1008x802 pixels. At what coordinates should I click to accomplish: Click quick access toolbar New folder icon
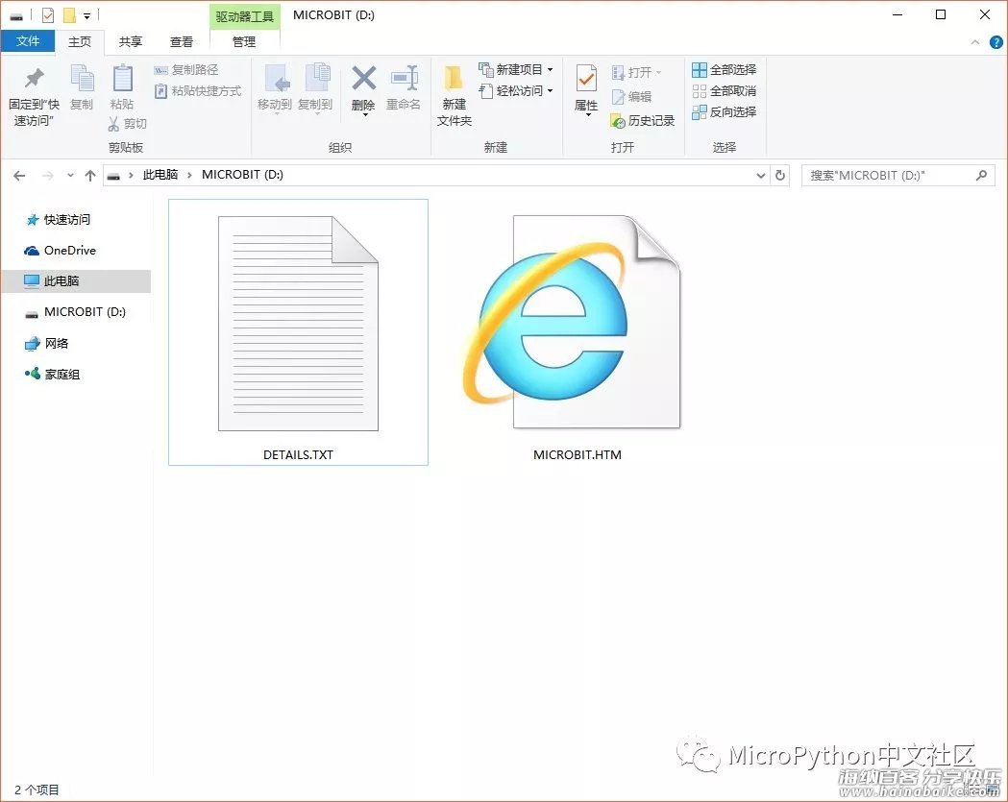click(69, 15)
